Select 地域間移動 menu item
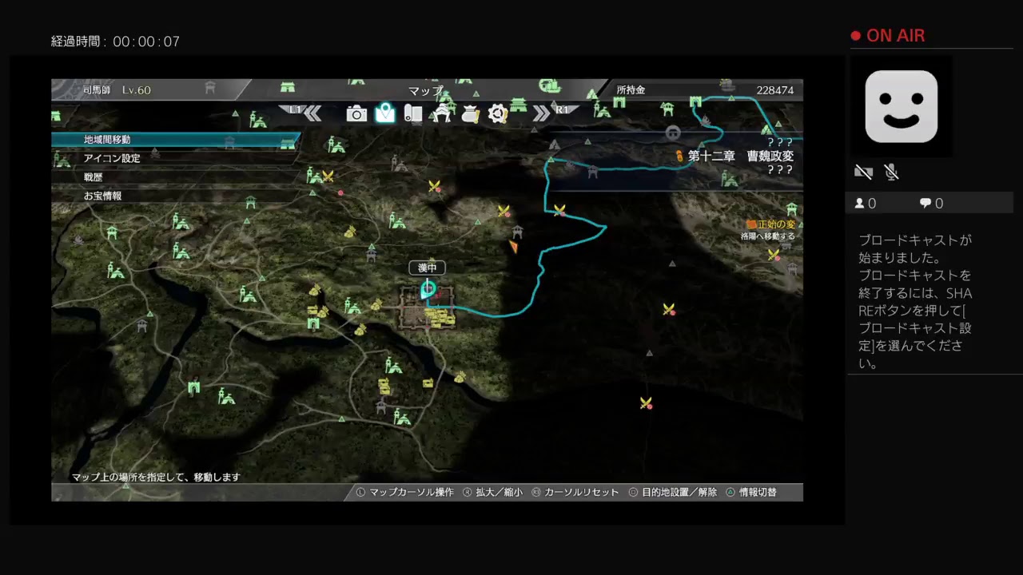This screenshot has width=1023, height=575. (x=107, y=140)
